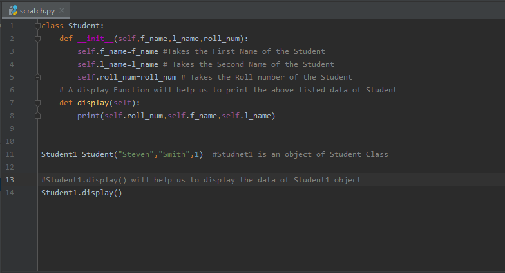
Task: Collapse the __init__ method fold marker
Action: click(37, 39)
